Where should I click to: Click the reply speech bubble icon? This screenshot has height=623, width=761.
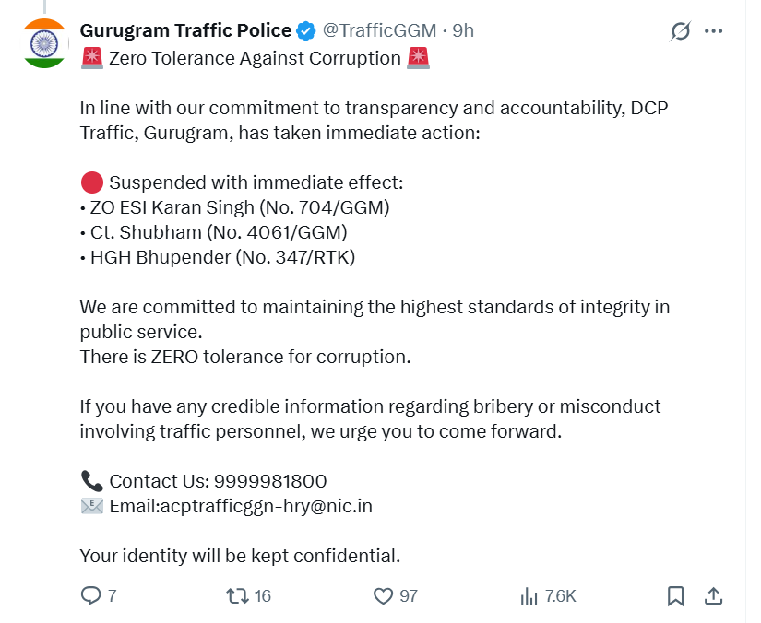pos(90,596)
